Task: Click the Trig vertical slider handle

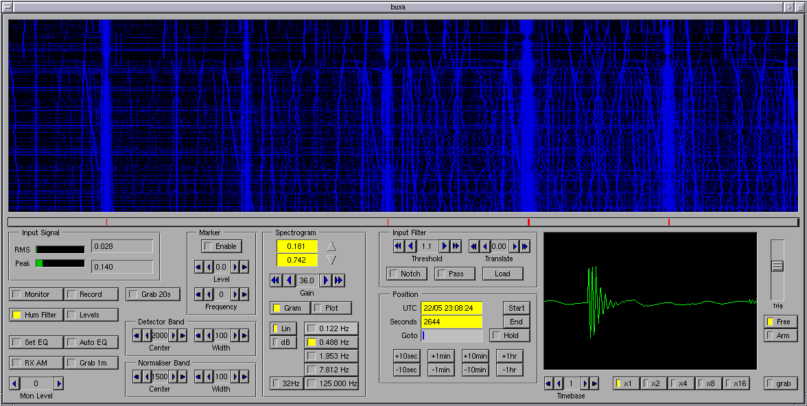Action: [x=777, y=266]
